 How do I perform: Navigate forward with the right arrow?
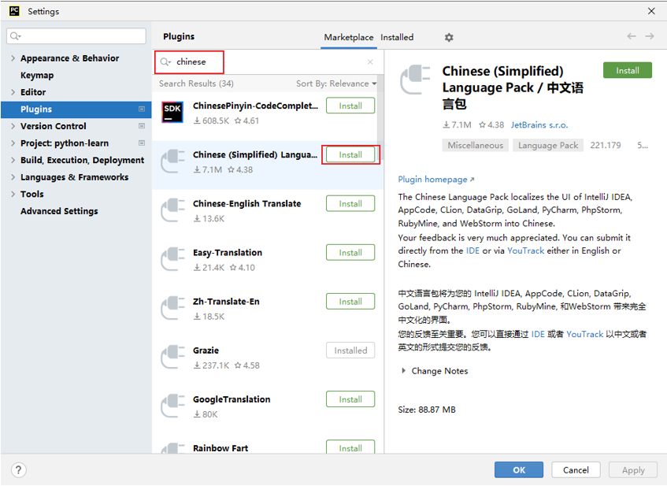[x=650, y=36]
